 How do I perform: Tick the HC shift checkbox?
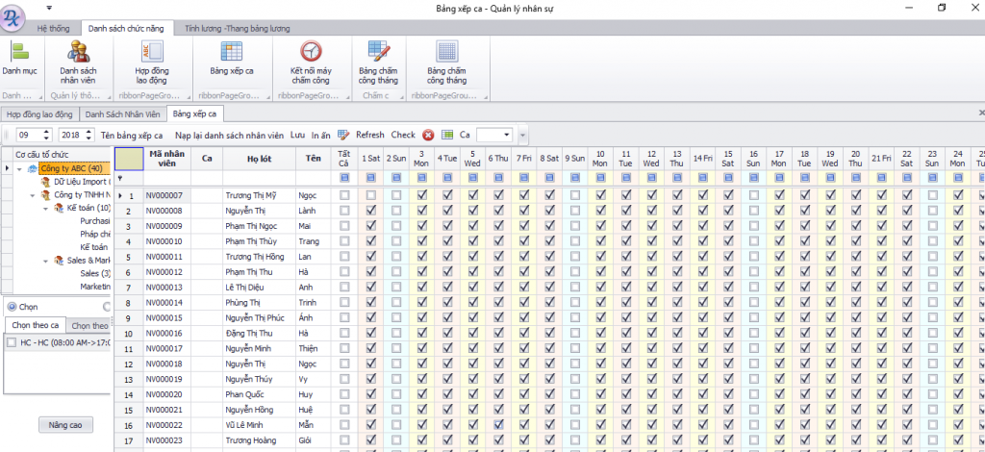pos(11,342)
